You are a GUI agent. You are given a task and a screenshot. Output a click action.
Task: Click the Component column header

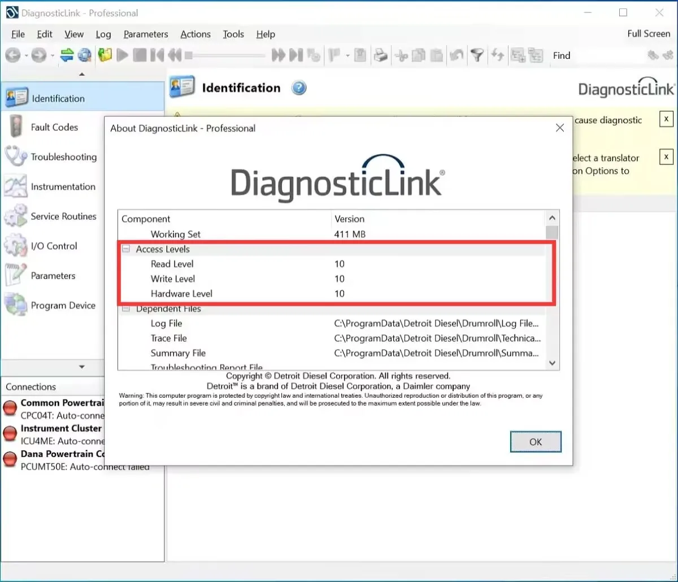coord(224,219)
